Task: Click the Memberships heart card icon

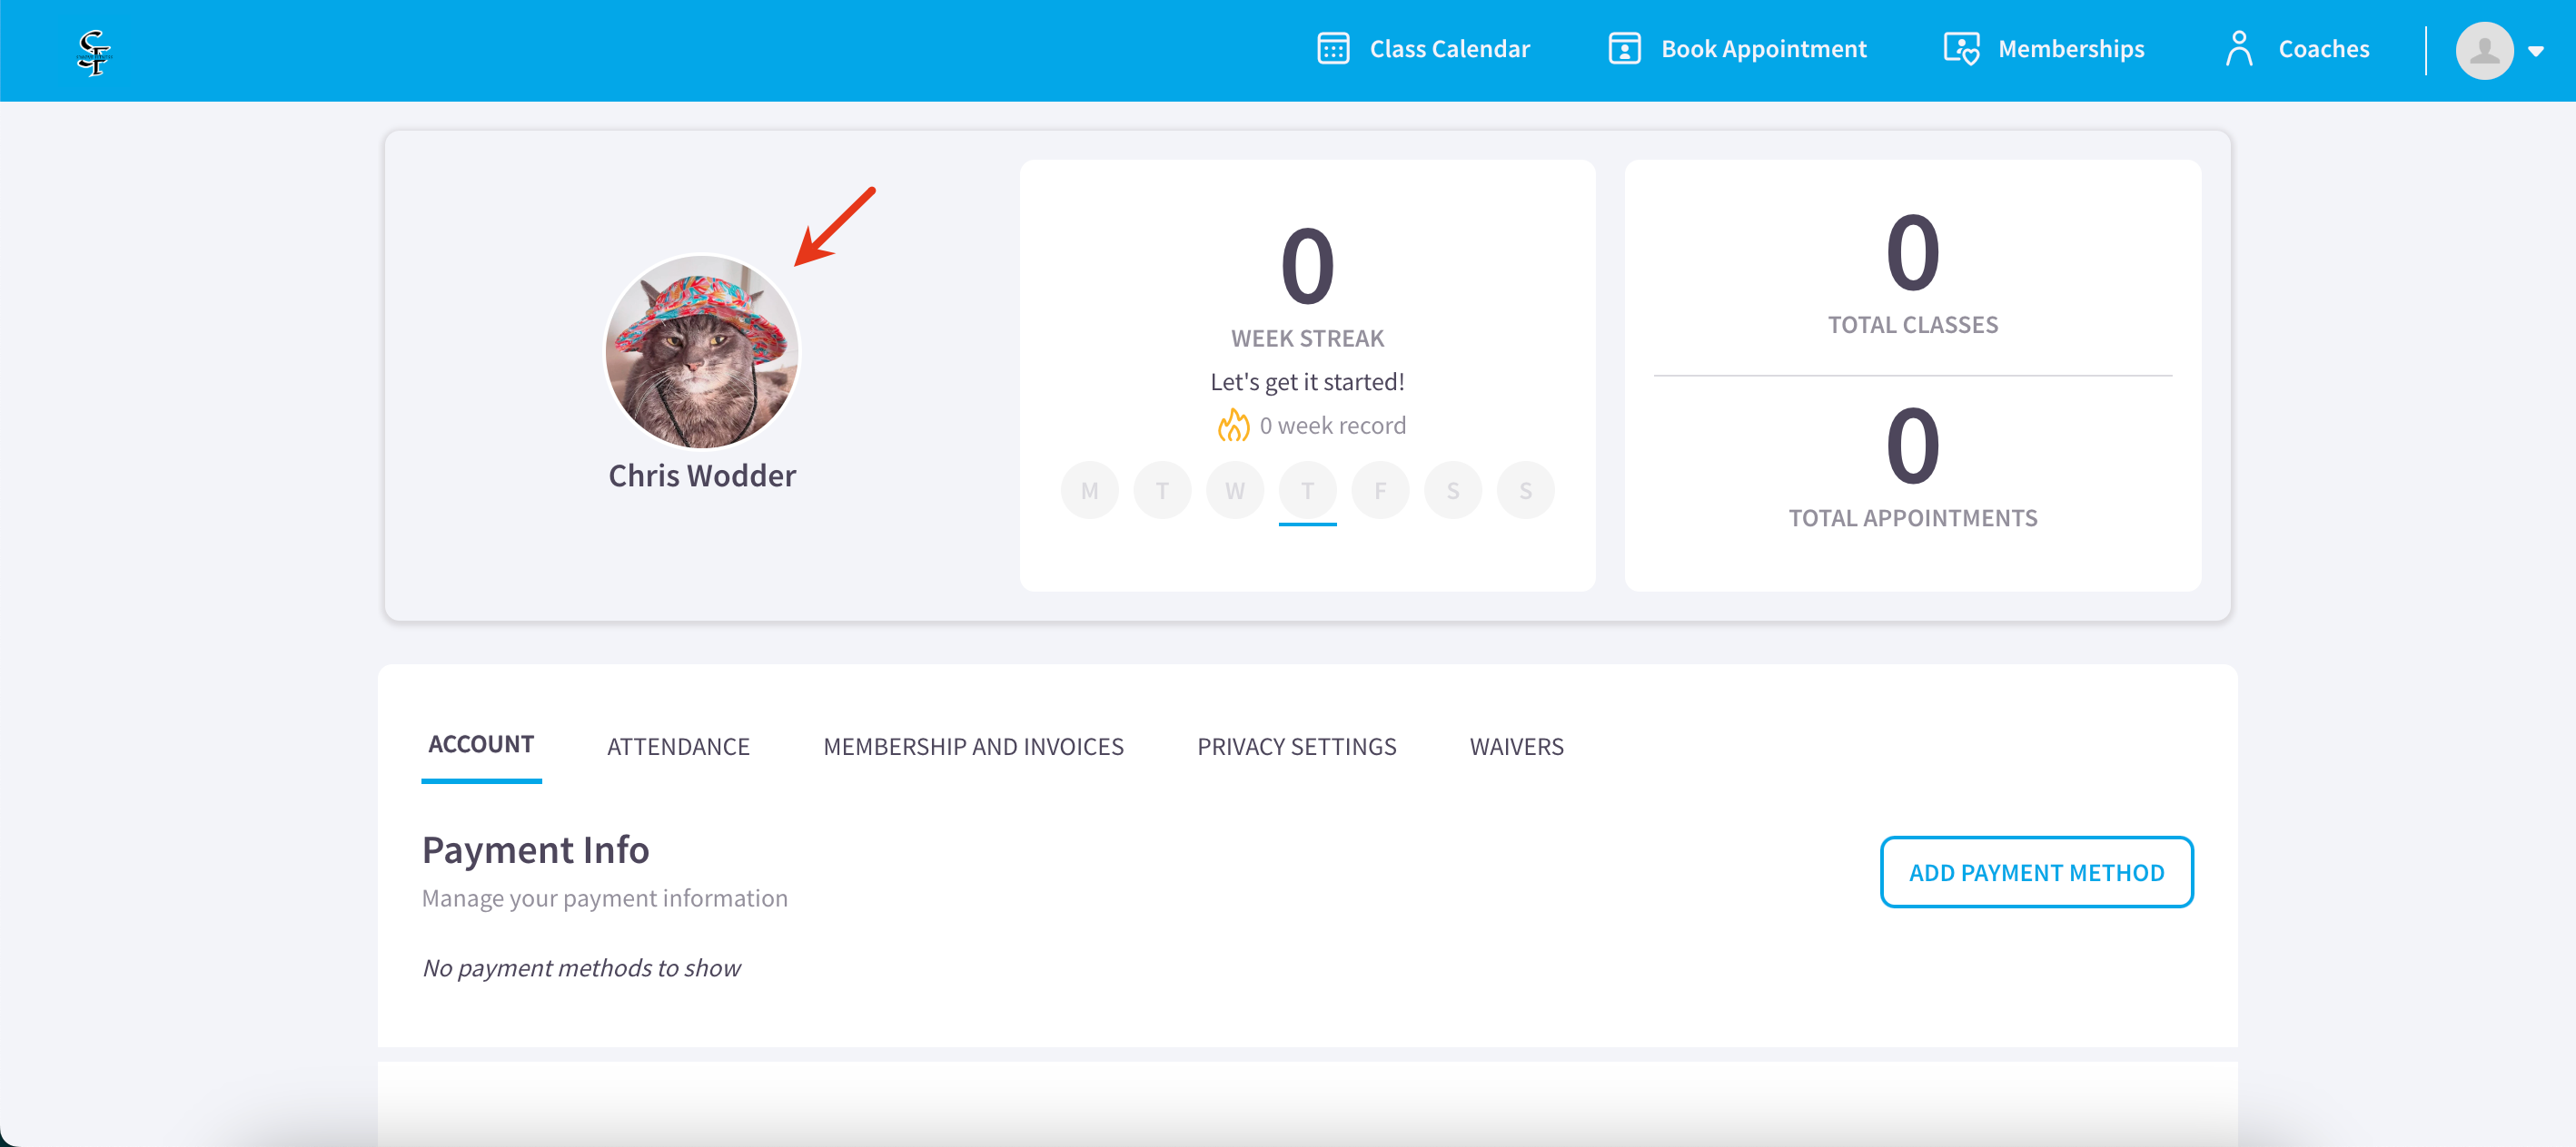Action: (x=1961, y=49)
